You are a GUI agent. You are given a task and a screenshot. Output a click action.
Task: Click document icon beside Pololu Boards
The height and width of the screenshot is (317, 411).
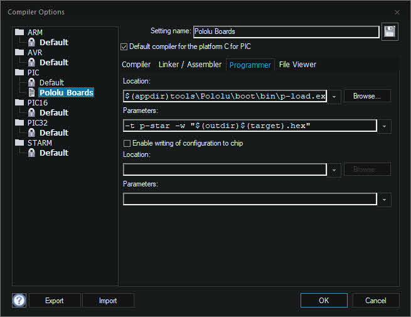32,92
